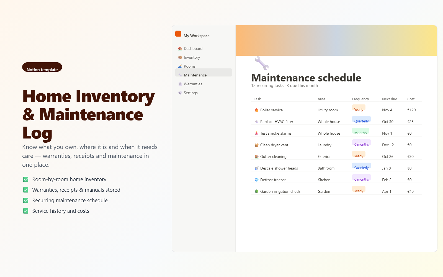Click the Replace HVAC filter task name
The width and height of the screenshot is (443, 277).
coord(277,122)
